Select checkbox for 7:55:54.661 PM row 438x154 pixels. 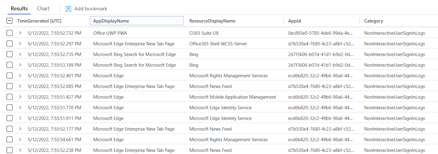[9, 140]
